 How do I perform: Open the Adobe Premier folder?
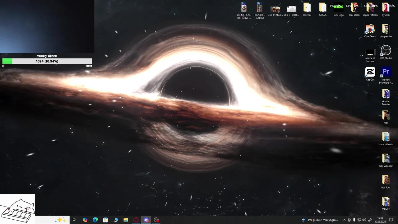[386, 97]
